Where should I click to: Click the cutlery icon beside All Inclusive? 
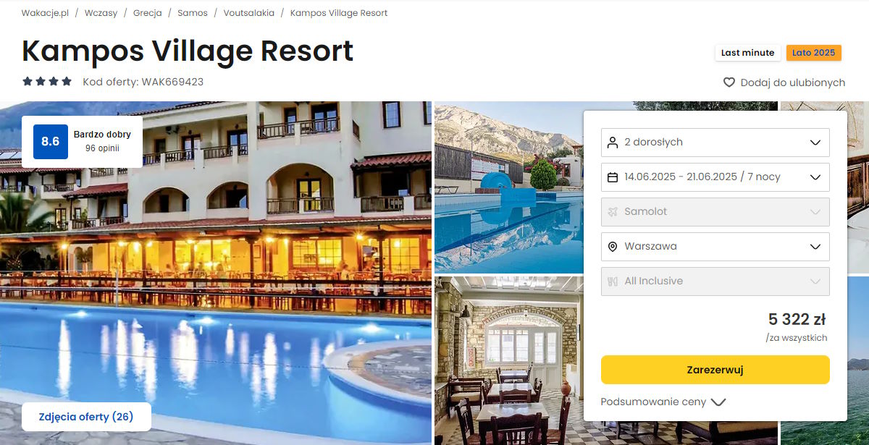click(613, 281)
